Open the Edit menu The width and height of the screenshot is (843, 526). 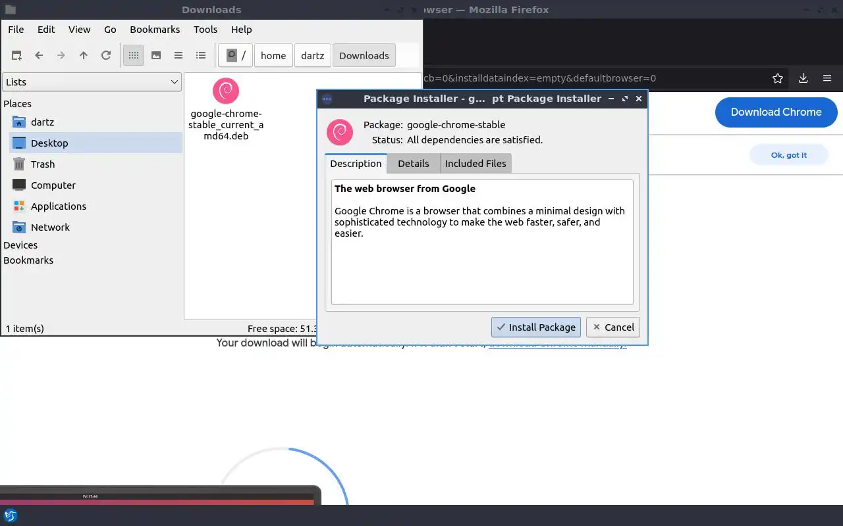click(x=46, y=30)
